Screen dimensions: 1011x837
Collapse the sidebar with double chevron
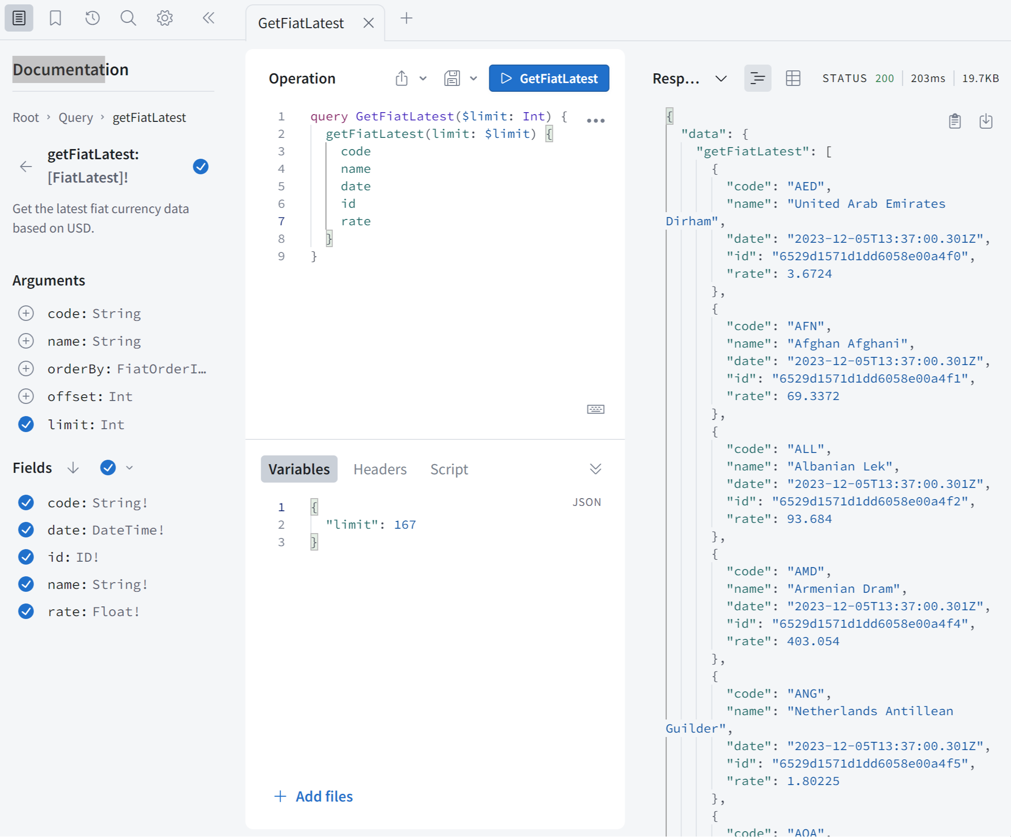[x=209, y=18]
